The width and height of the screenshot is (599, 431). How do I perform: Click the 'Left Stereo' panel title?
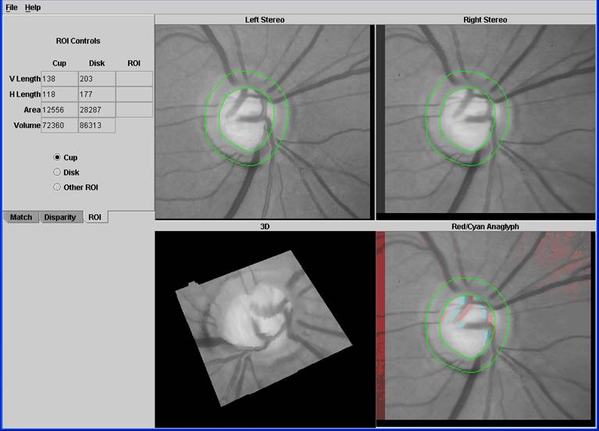coord(265,20)
